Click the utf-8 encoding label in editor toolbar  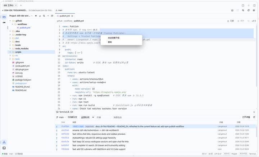pos(254,21)
